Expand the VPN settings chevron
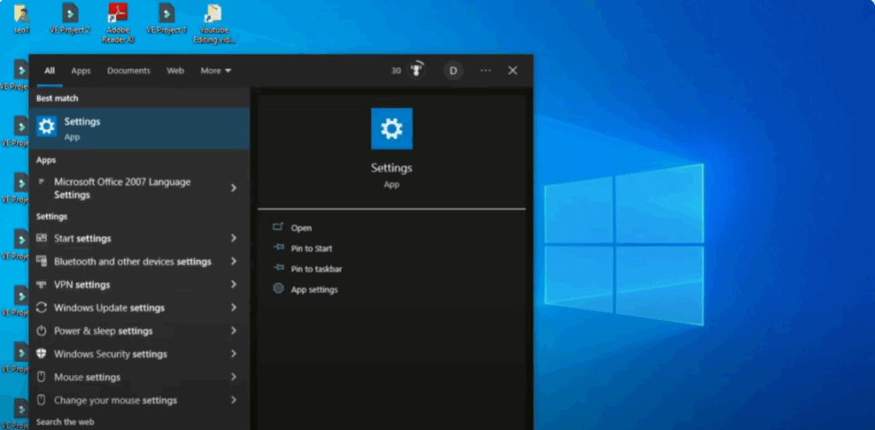Screen dimensions: 875x430 click(x=233, y=285)
